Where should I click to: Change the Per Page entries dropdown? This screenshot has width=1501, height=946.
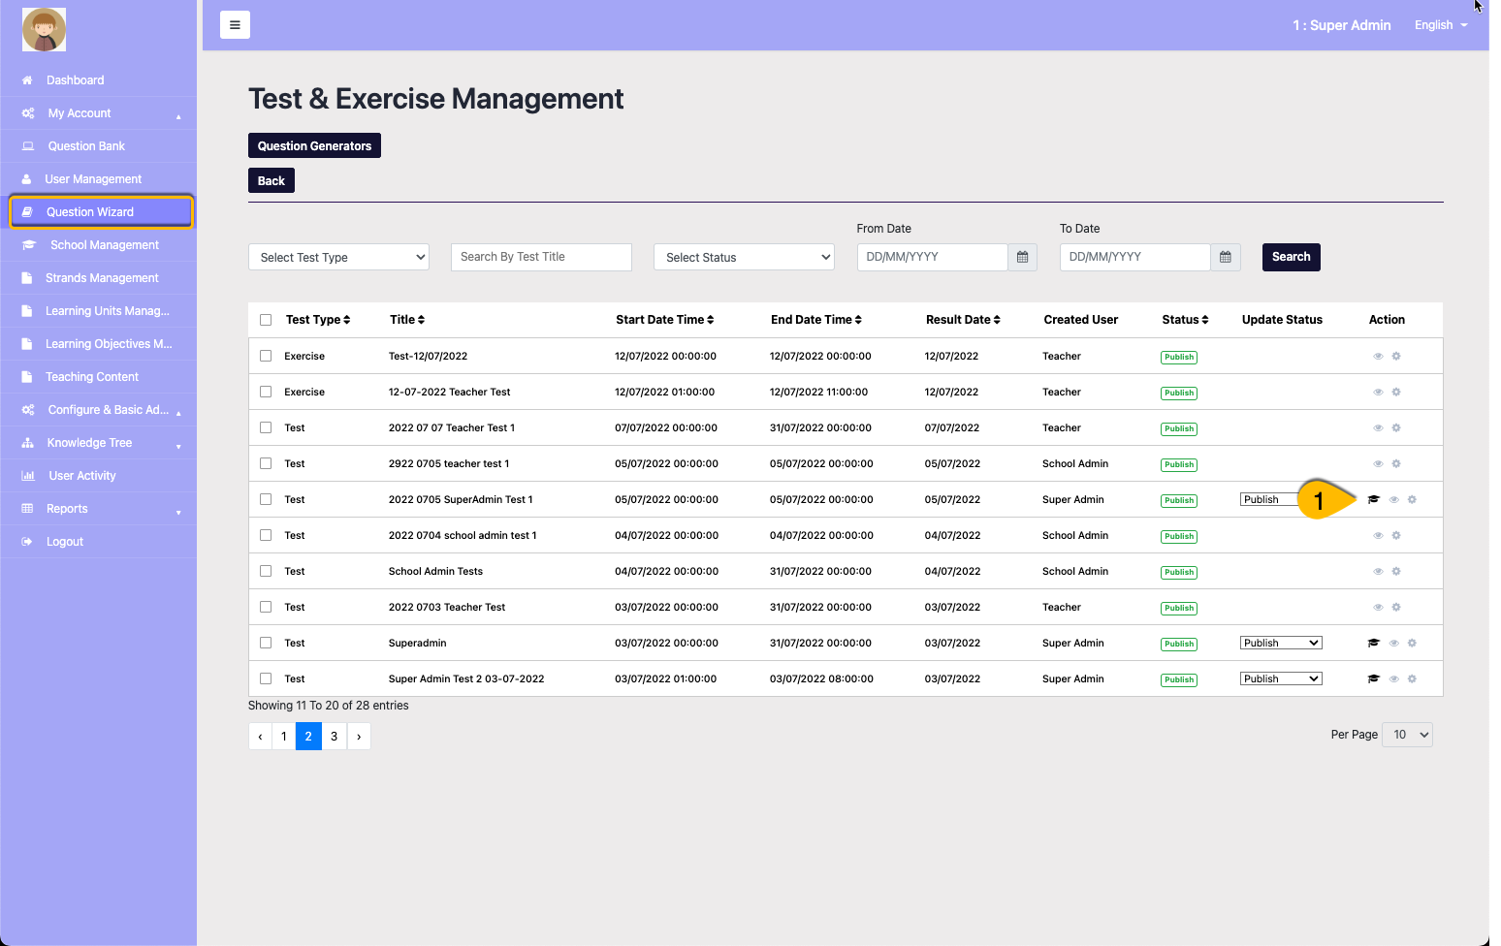pos(1407,735)
